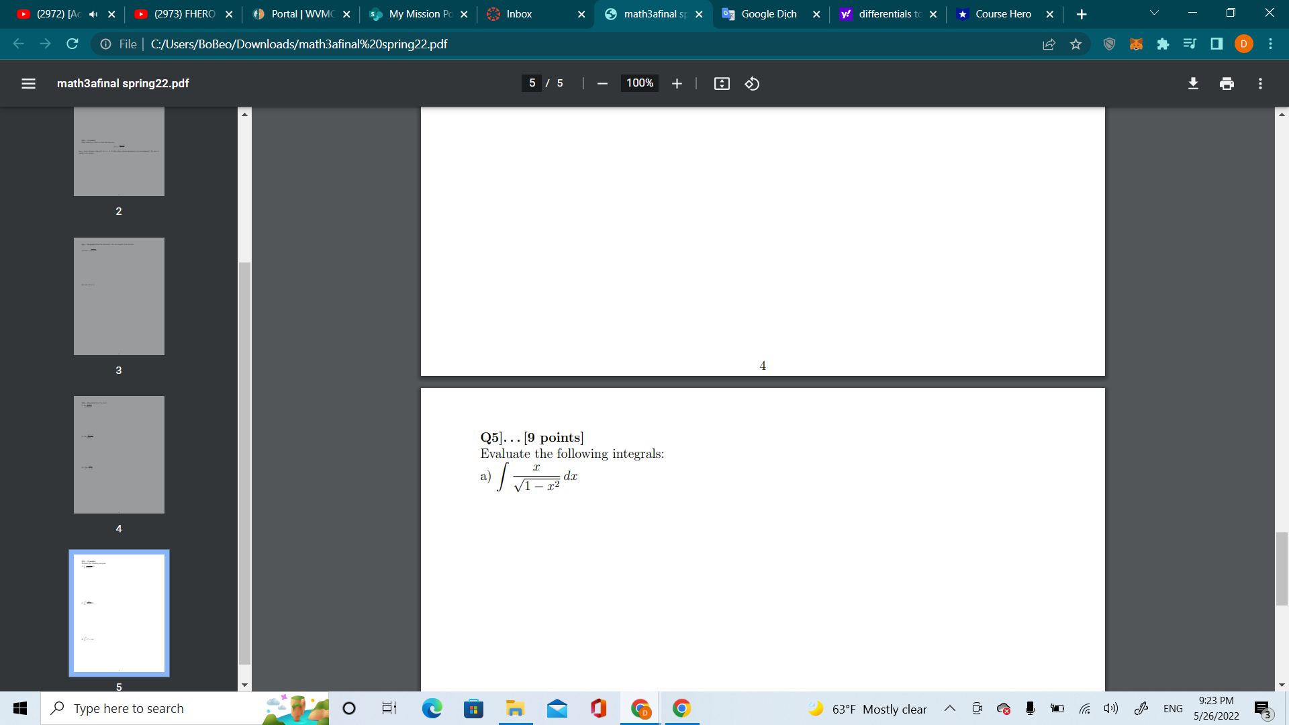Click the Zoom in plus icon
Image resolution: width=1289 pixels, height=725 pixels.
pyautogui.click(x=677, y=83)
